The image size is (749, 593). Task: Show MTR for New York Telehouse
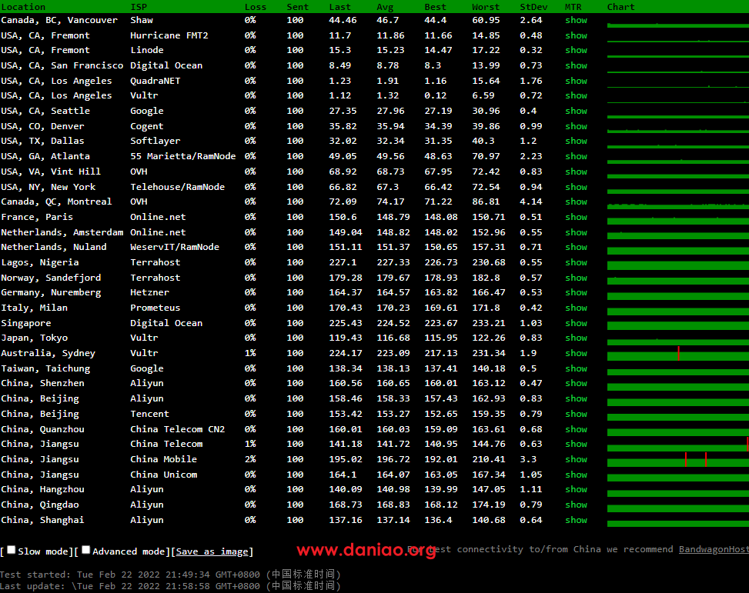click(x=576, y=187)
